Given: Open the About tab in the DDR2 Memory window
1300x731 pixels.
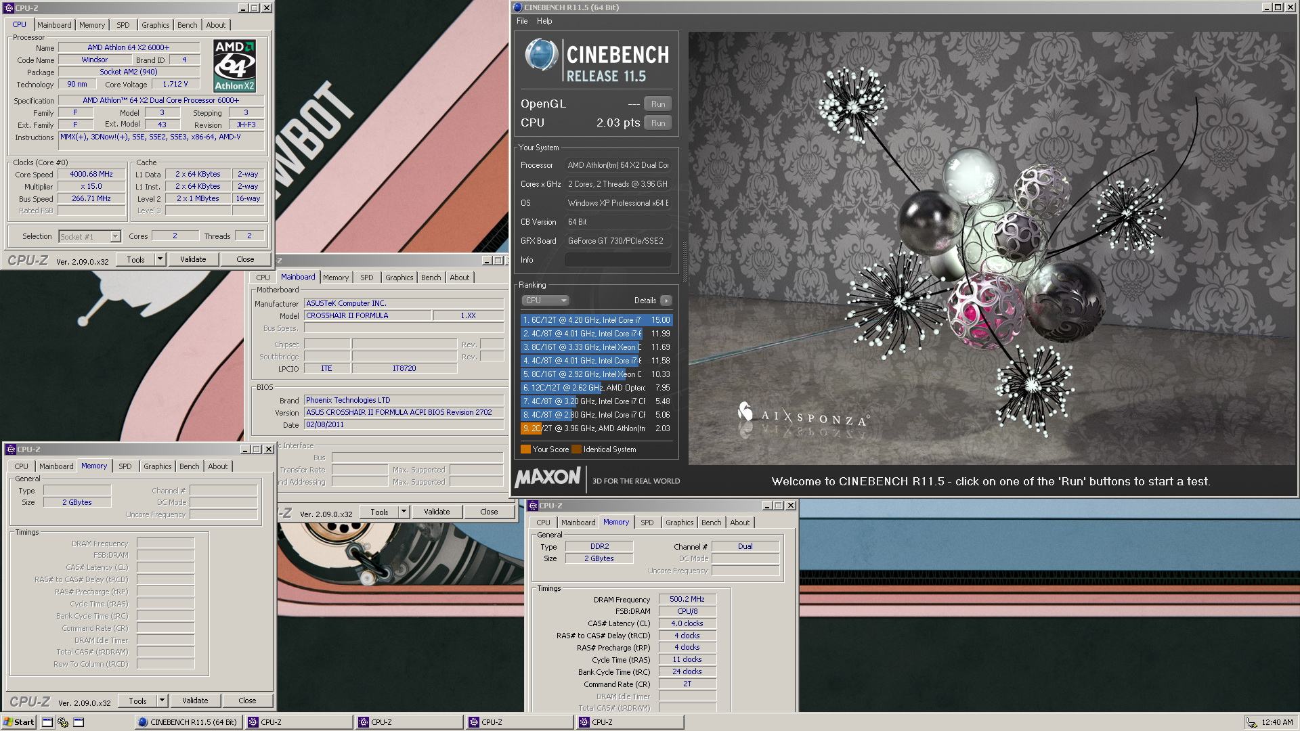Looking at the screenshot, I should tap(740, 523).
